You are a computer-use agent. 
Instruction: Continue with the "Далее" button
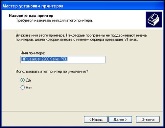coord(120,120)
